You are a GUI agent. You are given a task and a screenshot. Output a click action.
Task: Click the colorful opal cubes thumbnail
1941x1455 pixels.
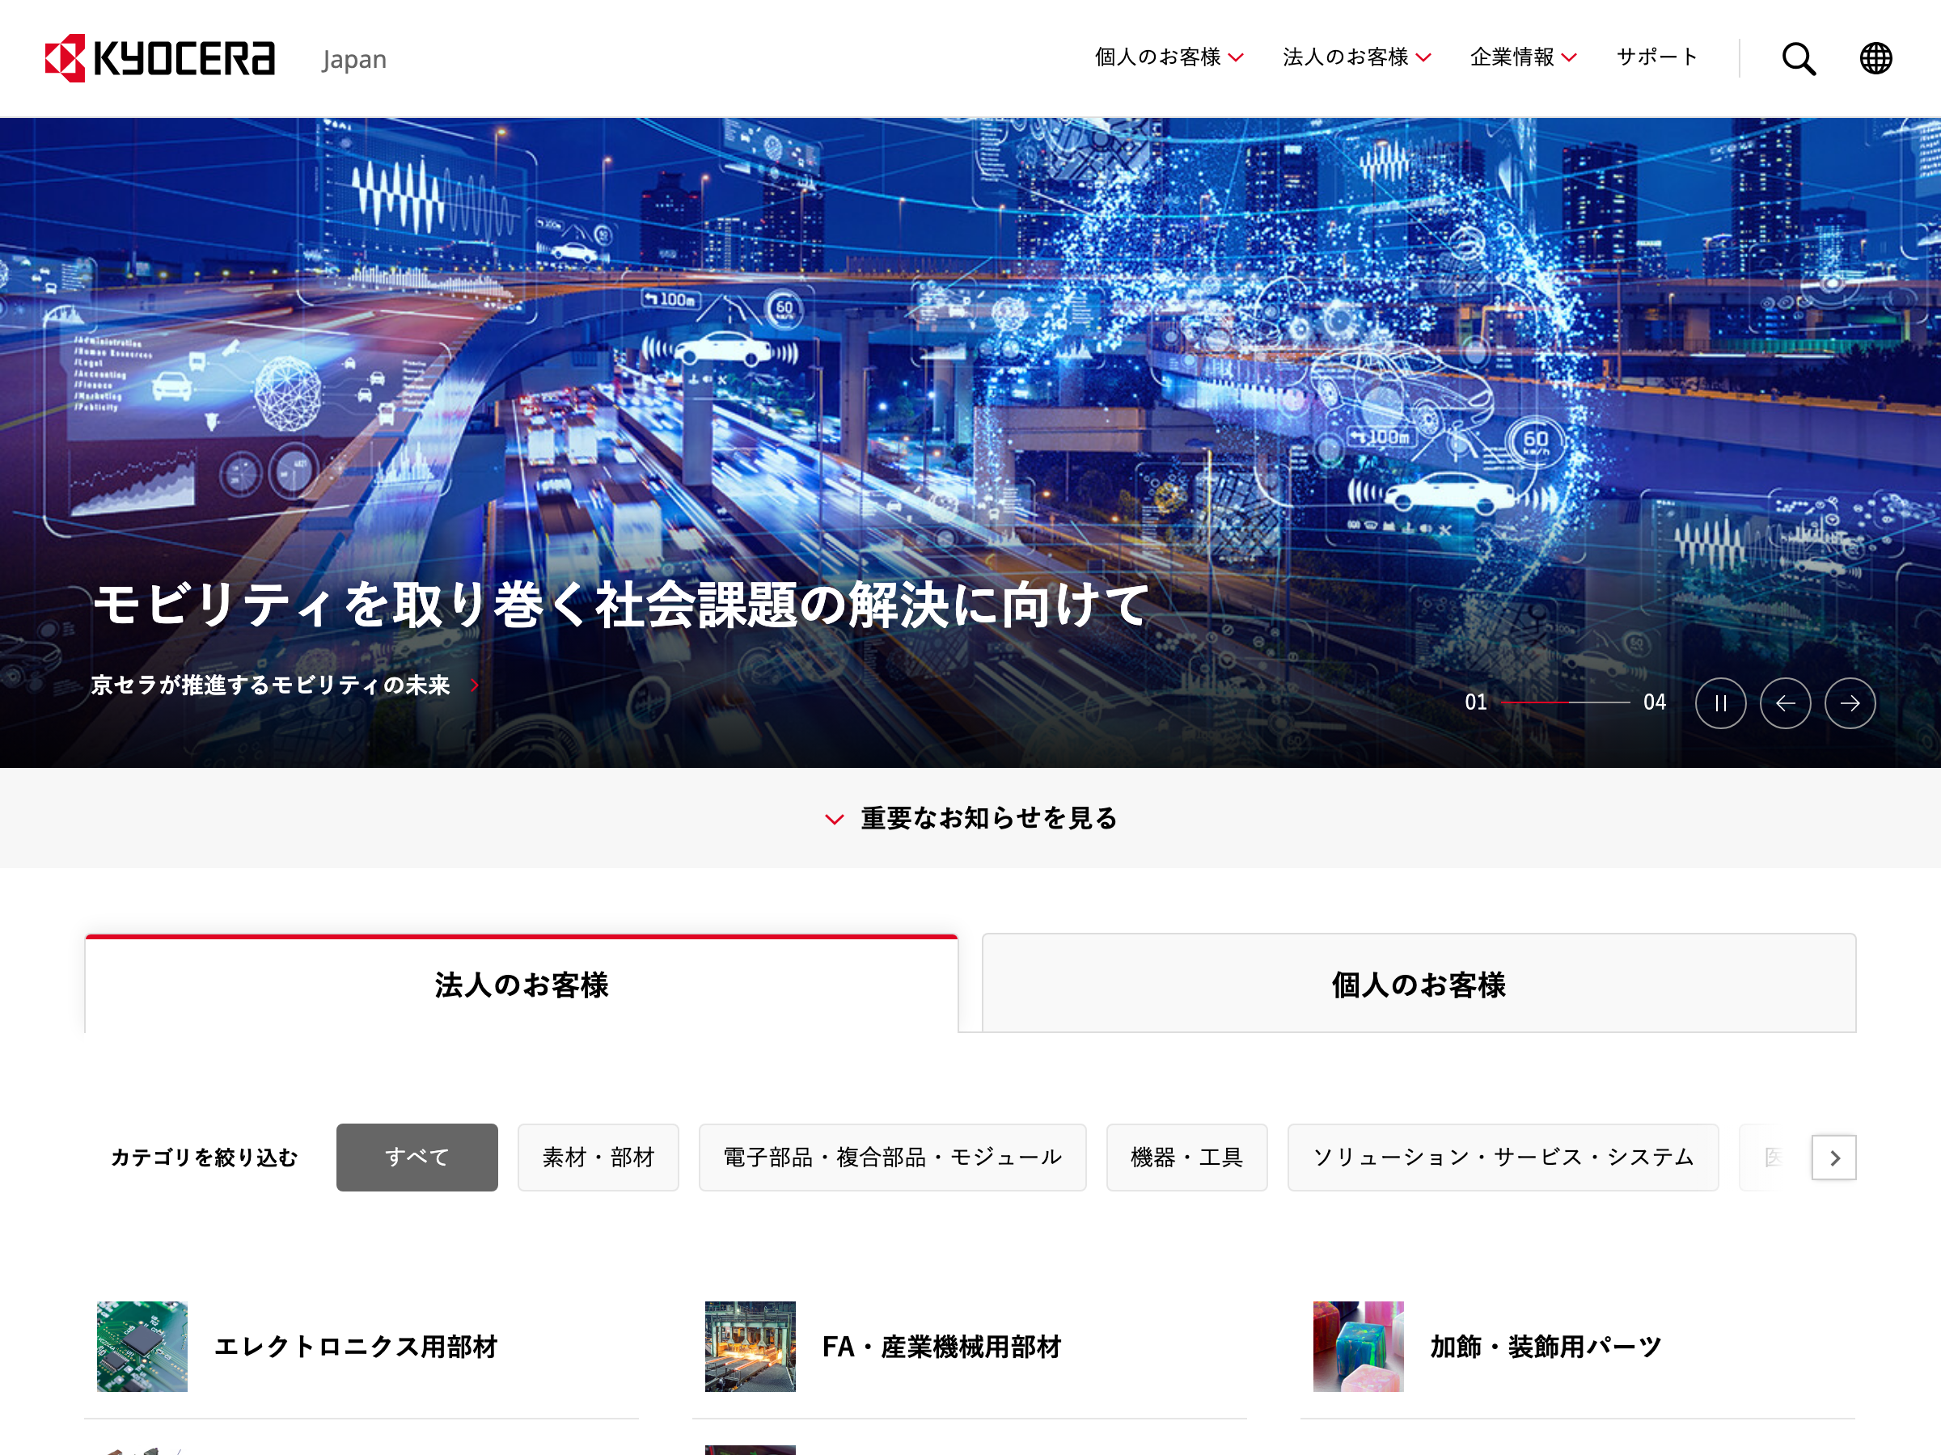[x=1359, y=1346]
